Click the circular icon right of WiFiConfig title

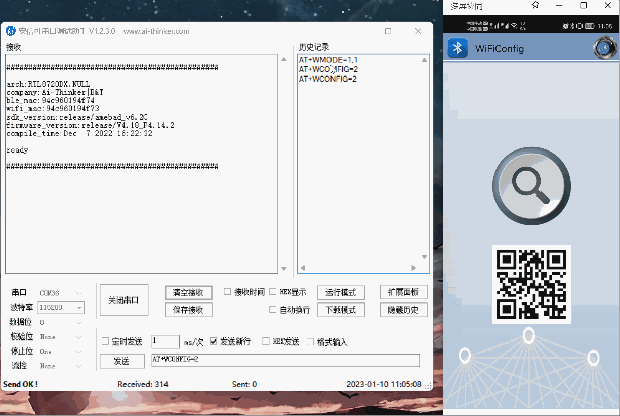(604, 48)
